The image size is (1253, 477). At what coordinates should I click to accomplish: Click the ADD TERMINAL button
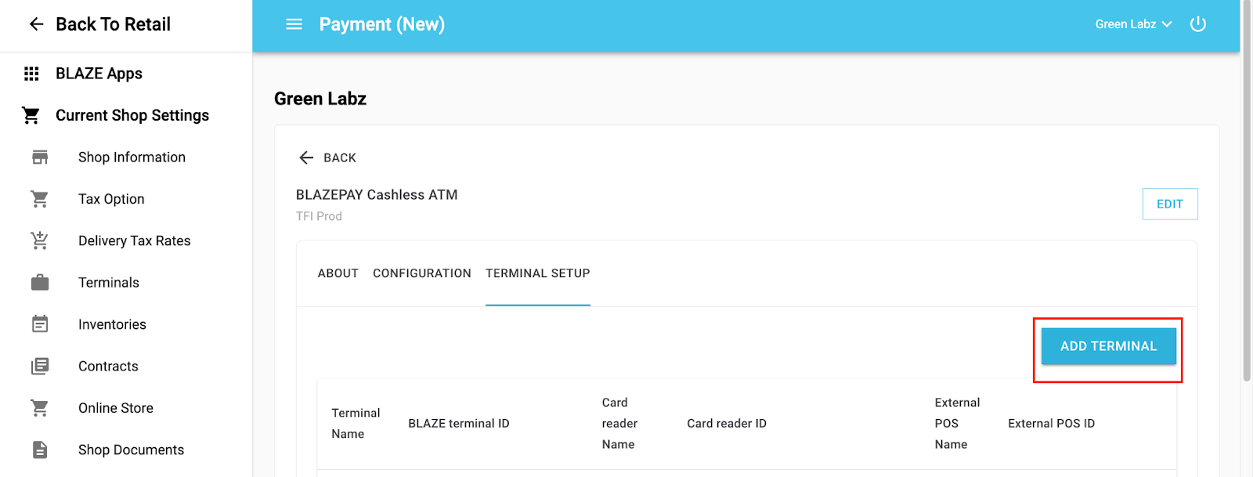[1108, 346]
